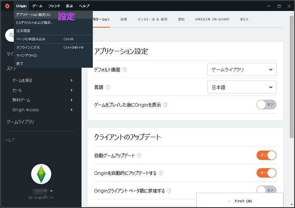
Task: Open デフォルト画面 dropdown ゲームライブラリ
Action: click(242, 70)
